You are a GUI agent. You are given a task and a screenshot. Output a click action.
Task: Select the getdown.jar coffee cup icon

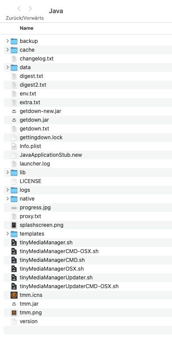click(14, 120)
